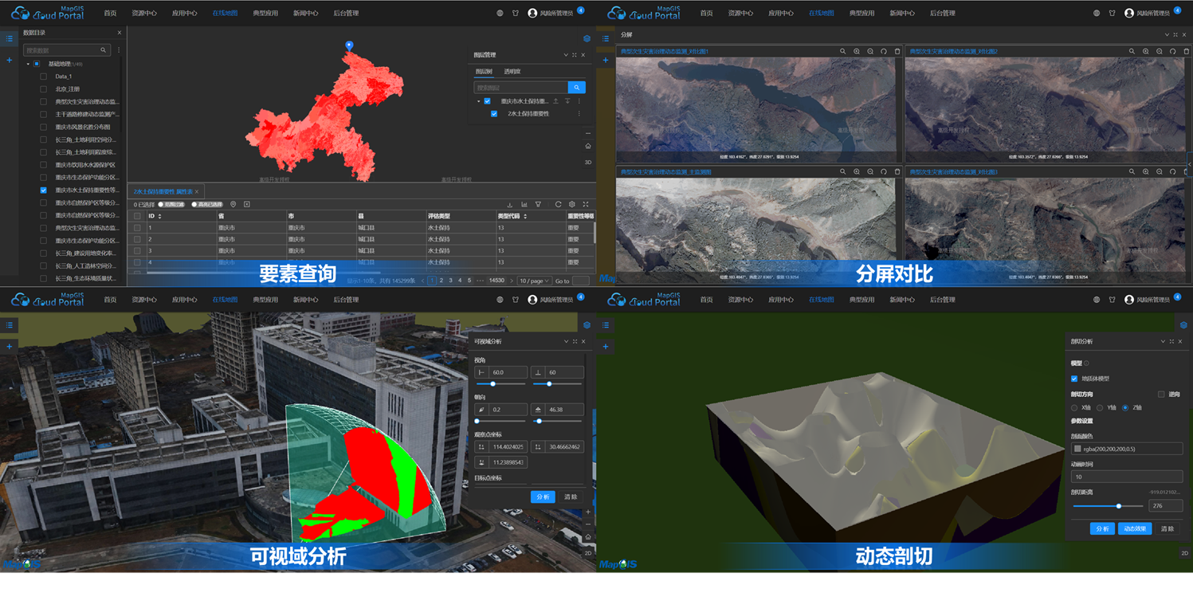Open the kebab menu of 2水土保持重要性 layer
Screen dimensions: 1193x593
pos(579,114)
